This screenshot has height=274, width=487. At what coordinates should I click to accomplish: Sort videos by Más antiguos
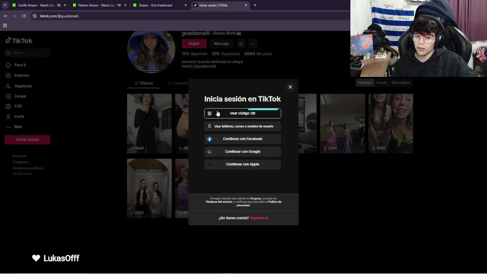pyautogui.click(x=401, y=83)
